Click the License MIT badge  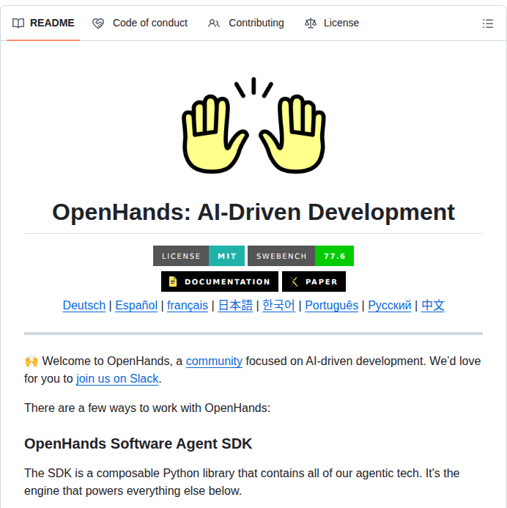pos(199,256)
